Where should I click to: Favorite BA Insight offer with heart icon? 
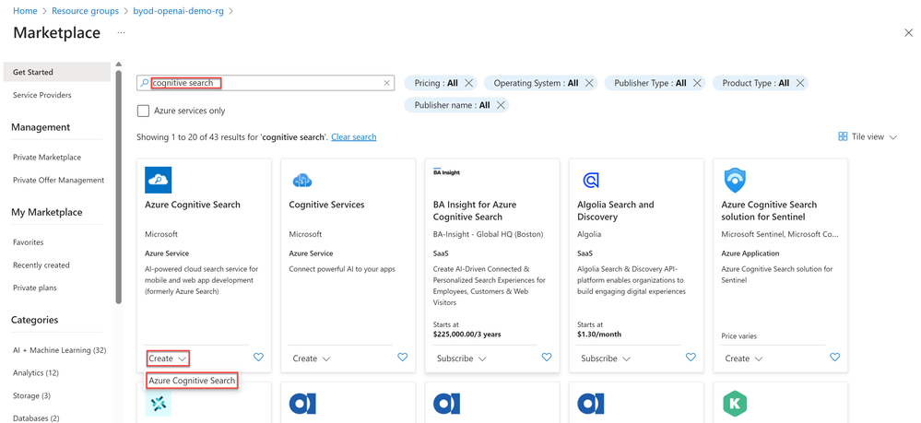[x=547, y=357]
